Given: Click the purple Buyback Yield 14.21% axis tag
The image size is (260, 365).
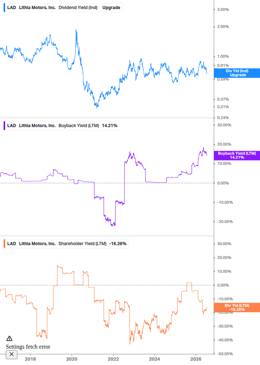Looking at the screenshot, I should click(237, 155).
